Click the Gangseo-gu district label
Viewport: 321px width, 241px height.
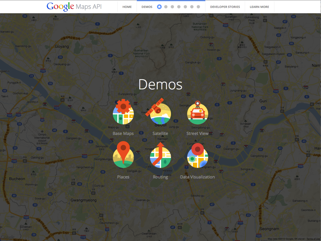(74, 138)
